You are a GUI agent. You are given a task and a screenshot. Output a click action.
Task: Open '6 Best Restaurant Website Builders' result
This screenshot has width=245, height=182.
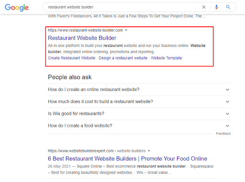click(127, 159)
